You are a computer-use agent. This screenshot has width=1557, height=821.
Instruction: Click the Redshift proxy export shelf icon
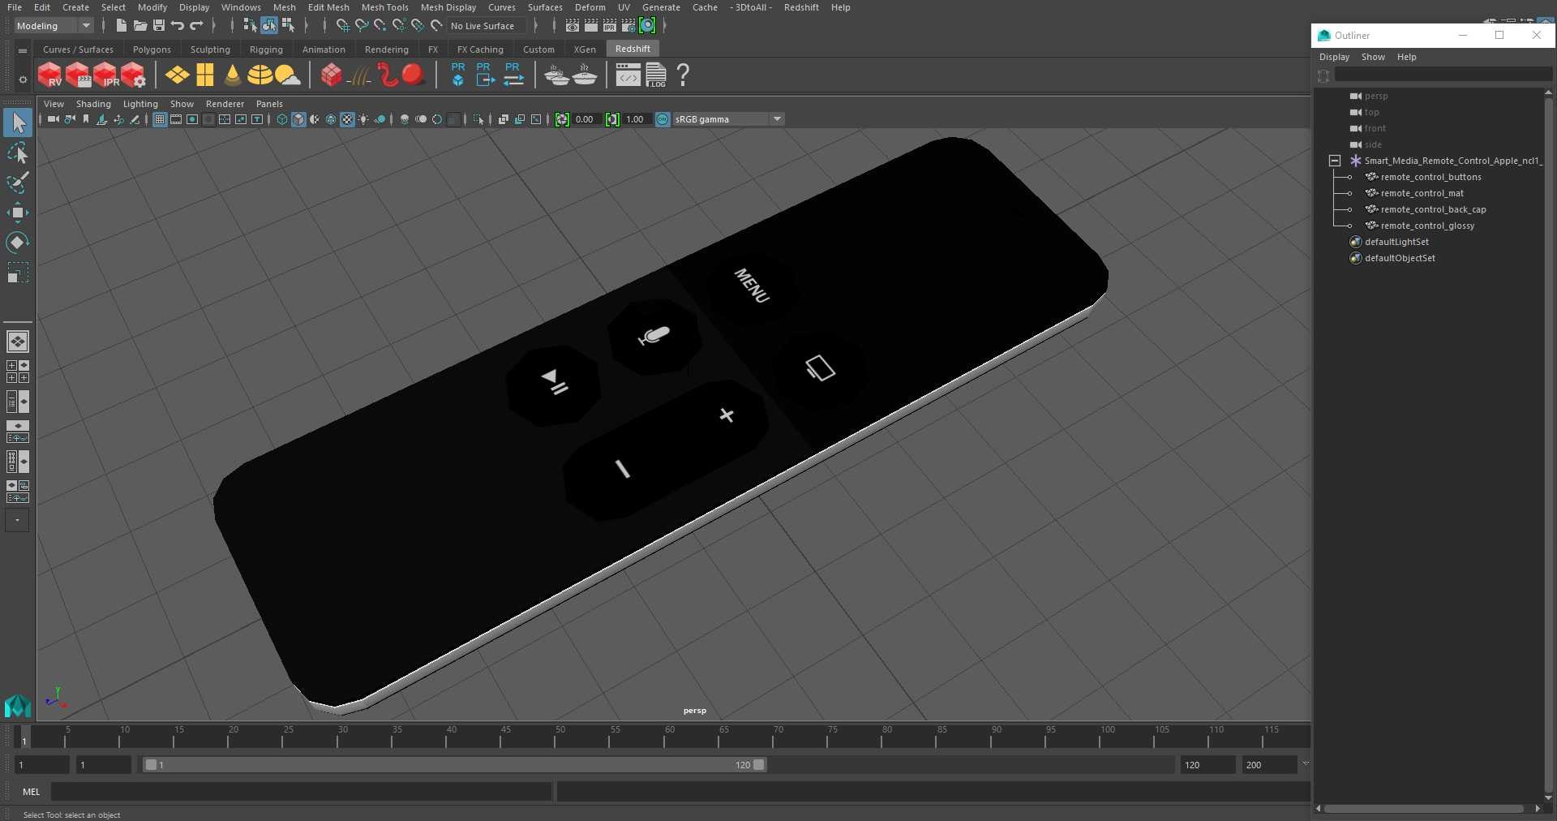coord(485,75)
